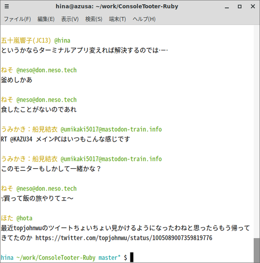The image size is (260, 263).
Task: Click the window title hina@azusa
Action: [117, 6]
